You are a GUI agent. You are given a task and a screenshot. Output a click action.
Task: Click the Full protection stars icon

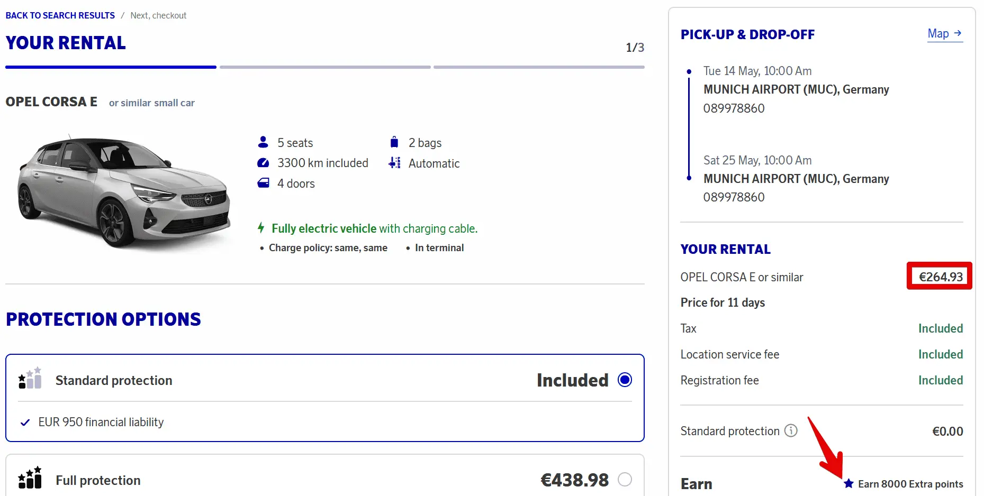(x=30, y=478)
